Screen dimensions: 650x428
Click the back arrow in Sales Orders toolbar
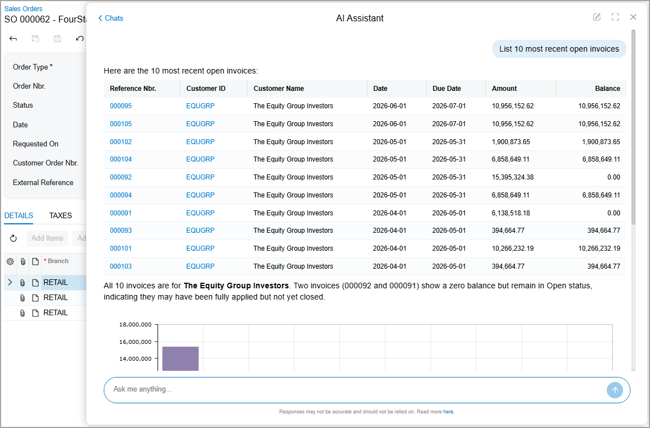(x=13, y=39)
